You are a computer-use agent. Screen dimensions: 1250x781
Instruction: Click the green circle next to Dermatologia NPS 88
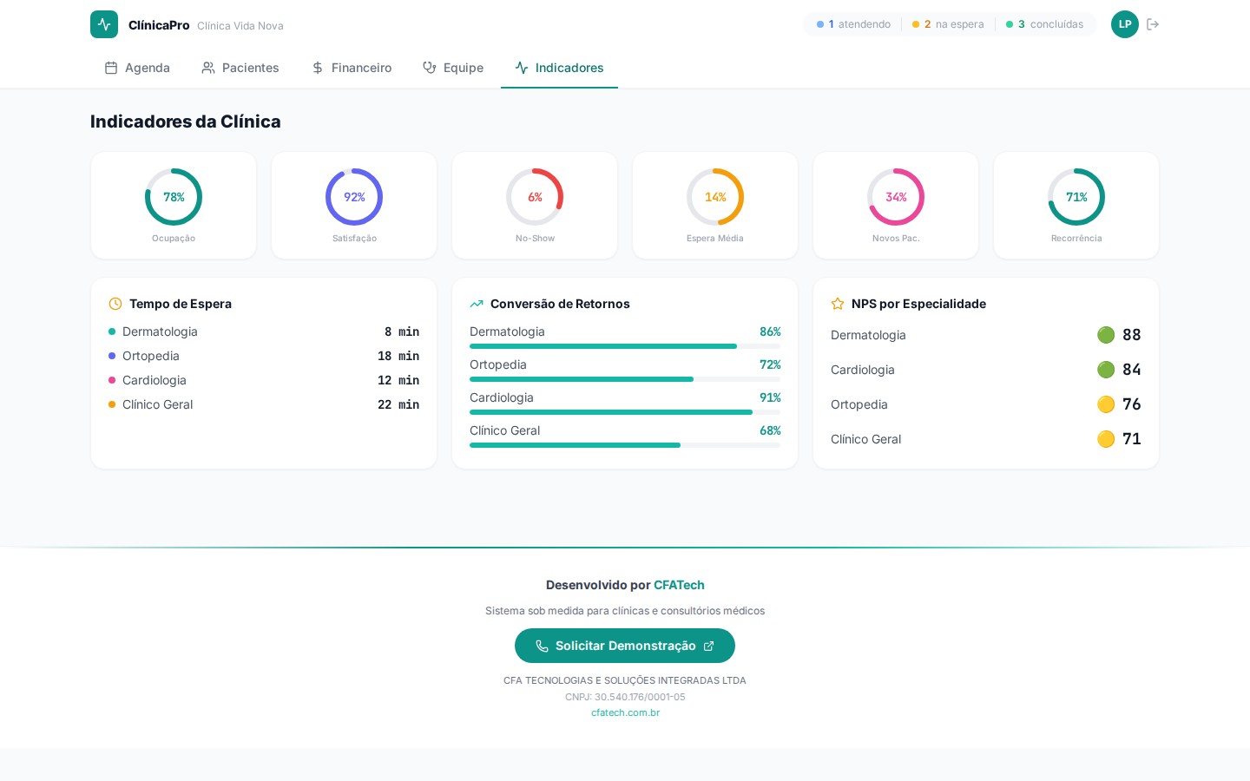click(x=1106, y=335)
